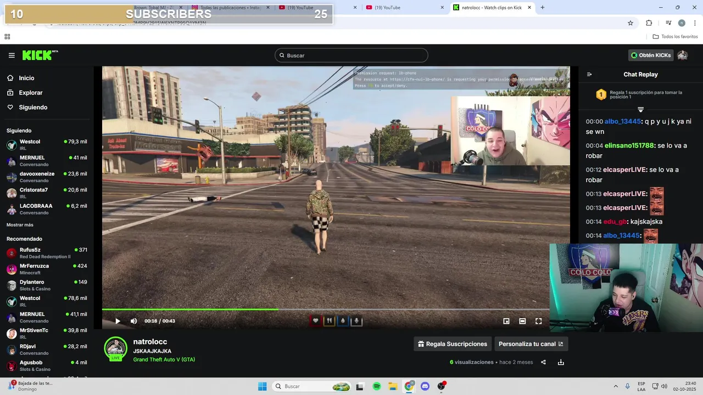Viewport: 703px width, 395px height.
Task: Open Chrome three-dot menu
Action: [695, 23]
